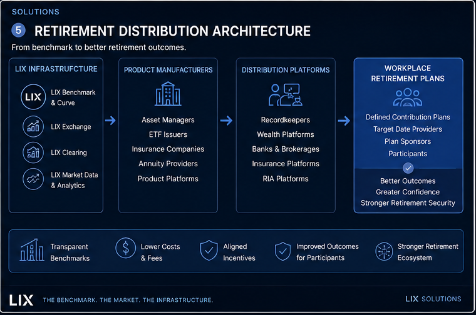Viewport: 476px width, 315px height.
Task: Click the Lower Costs & Fees label
Action: coord(160,252)
